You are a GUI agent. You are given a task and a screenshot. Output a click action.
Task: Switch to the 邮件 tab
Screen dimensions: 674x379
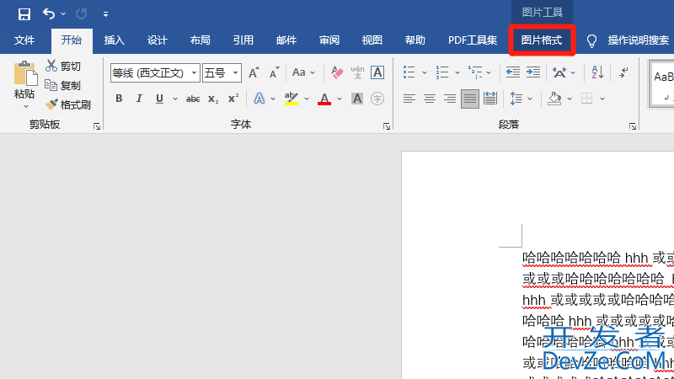click(x=286, y=40)
